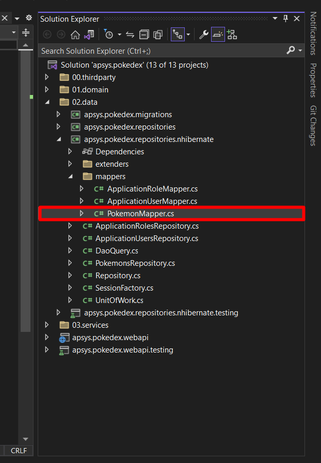
Task: Open Properties using the wrench icon
Action: point(204,35)
